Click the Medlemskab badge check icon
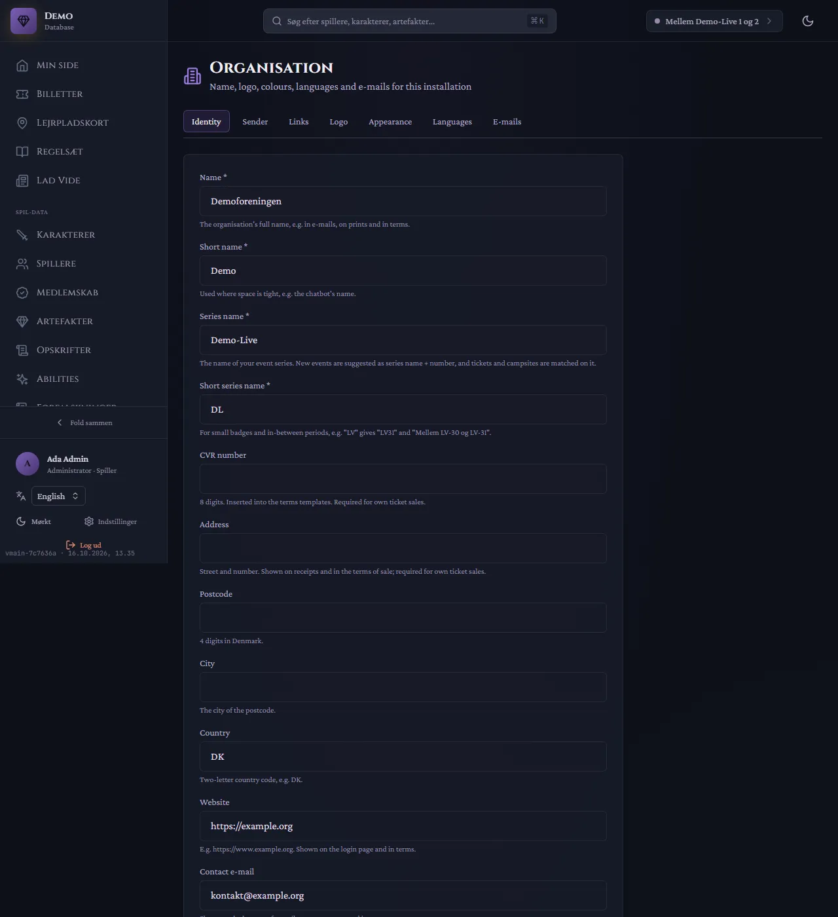The image size is (838, 917). (22, 293)
